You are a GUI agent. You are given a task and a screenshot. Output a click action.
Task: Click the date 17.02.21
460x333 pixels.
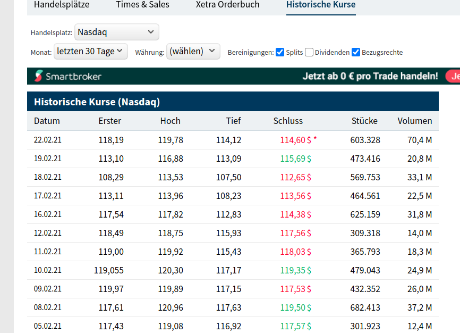tap(48, 196)
